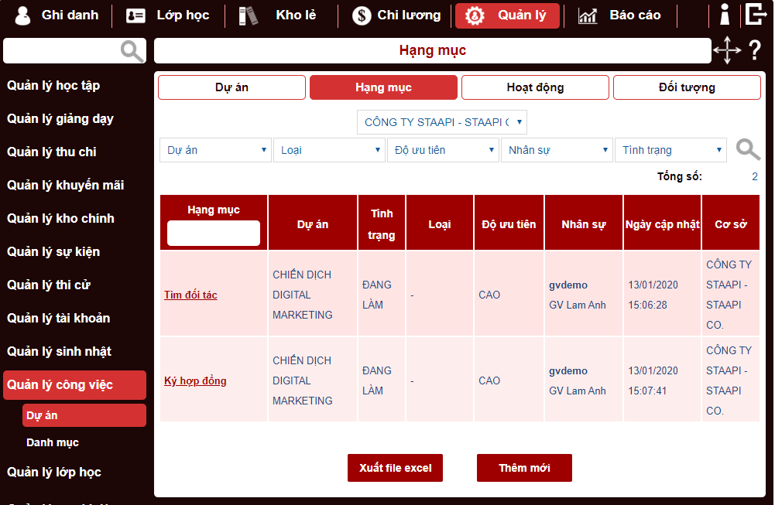Screen dimensions: 775x505
Task: Click the sidebar search magnifier icon
Action: pos(132,51)
